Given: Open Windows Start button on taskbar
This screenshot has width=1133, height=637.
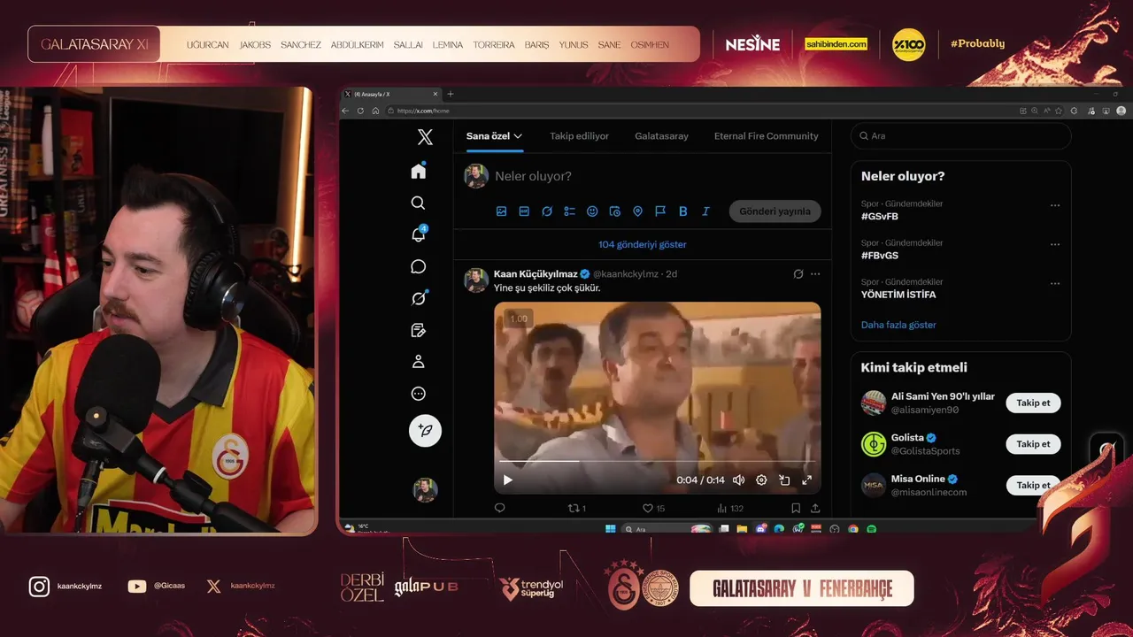Looking at the screenshot, I should [x=610, y=529].
